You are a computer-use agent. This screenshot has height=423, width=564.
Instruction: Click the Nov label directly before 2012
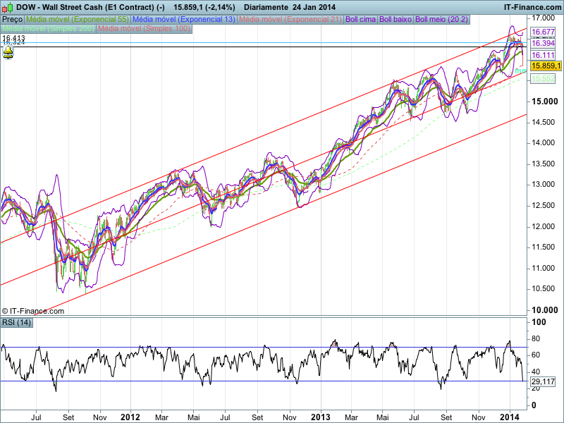(x=99, y=417)
